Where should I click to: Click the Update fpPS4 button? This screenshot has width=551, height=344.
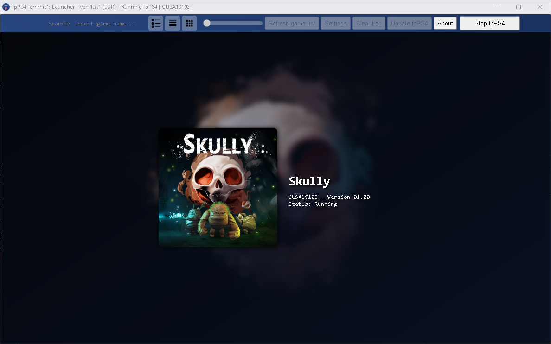click(x=409, y=23)
